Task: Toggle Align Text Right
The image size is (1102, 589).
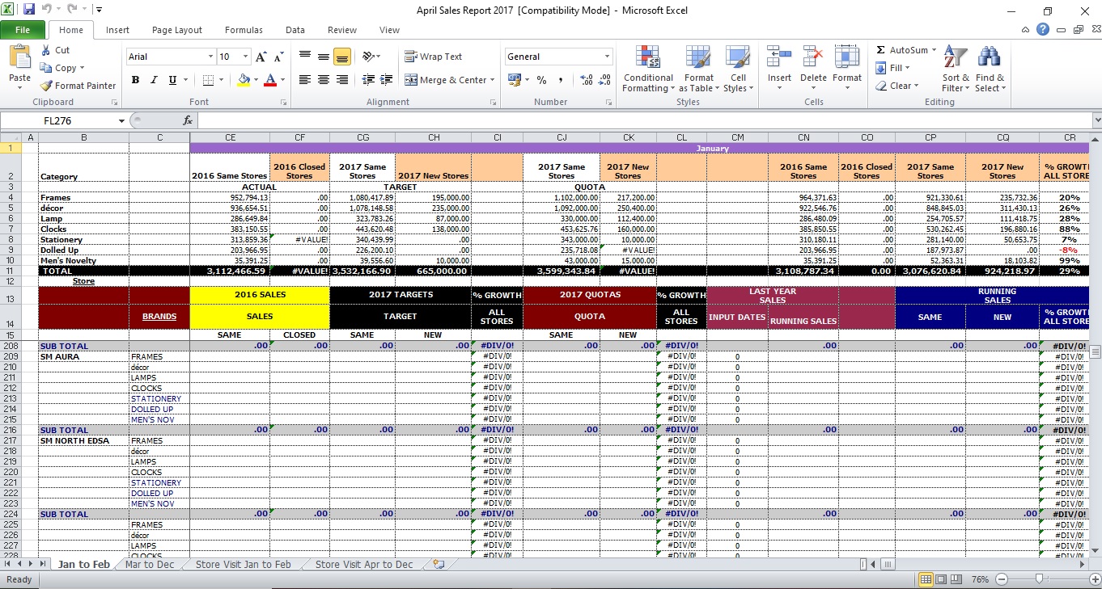Action: coord(342,80)
